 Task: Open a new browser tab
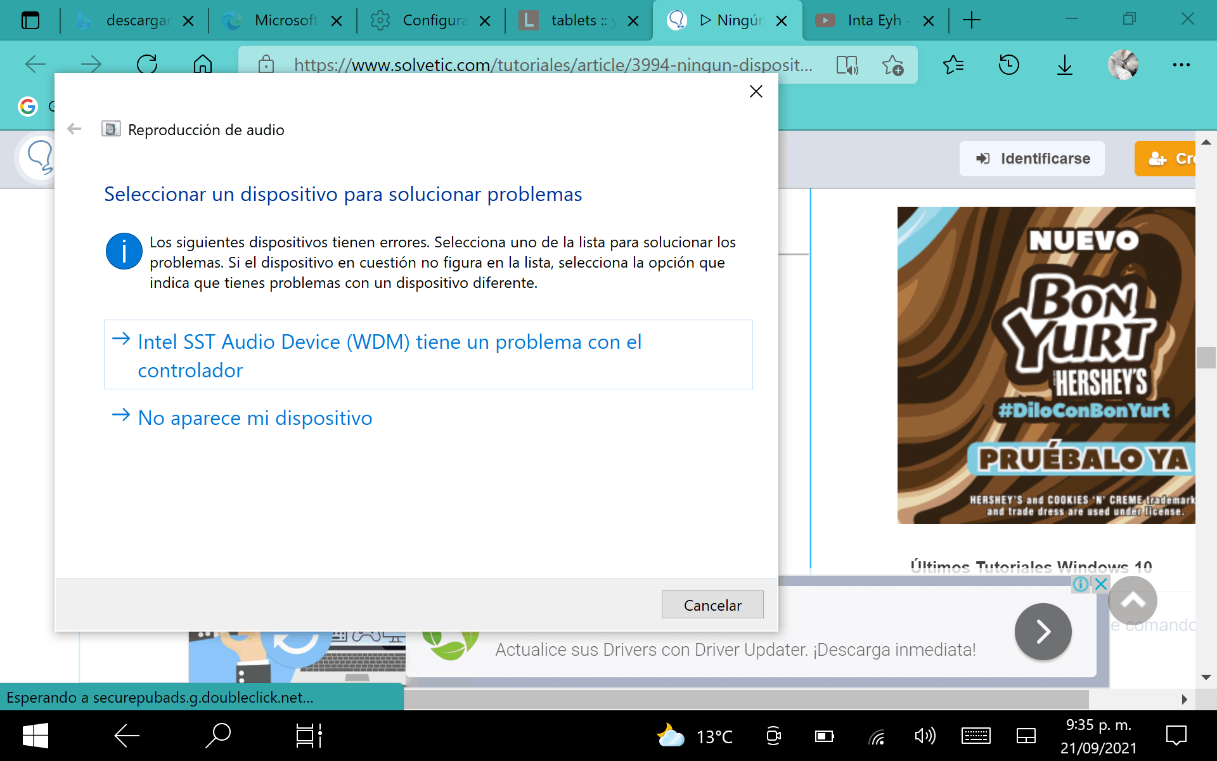971,20
